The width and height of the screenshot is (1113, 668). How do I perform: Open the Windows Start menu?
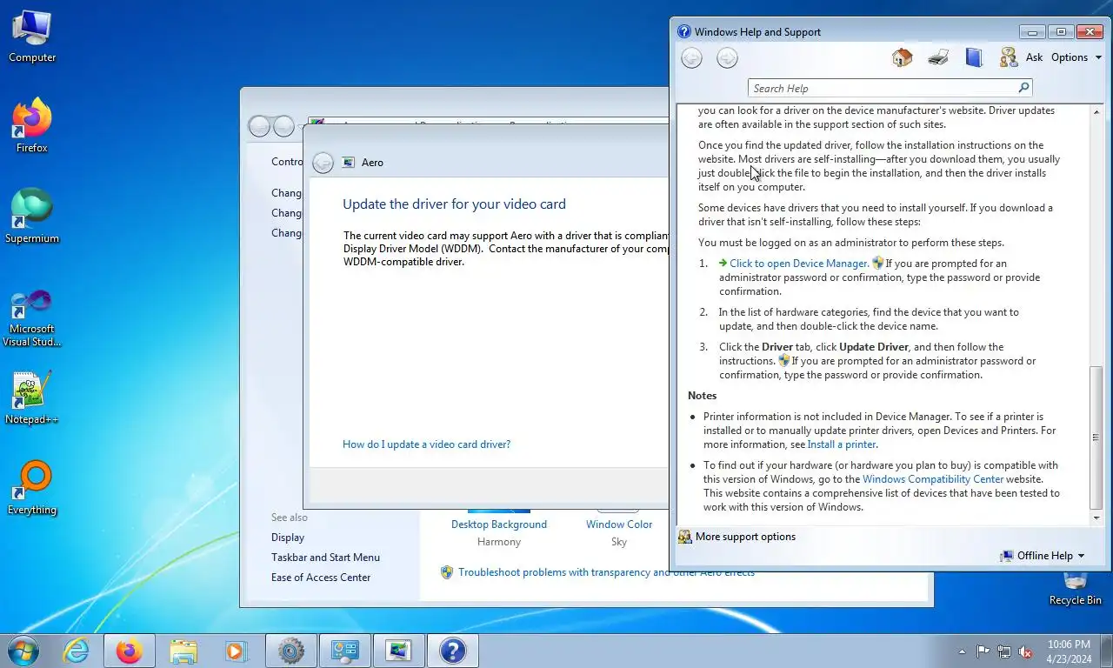(23, 651)
